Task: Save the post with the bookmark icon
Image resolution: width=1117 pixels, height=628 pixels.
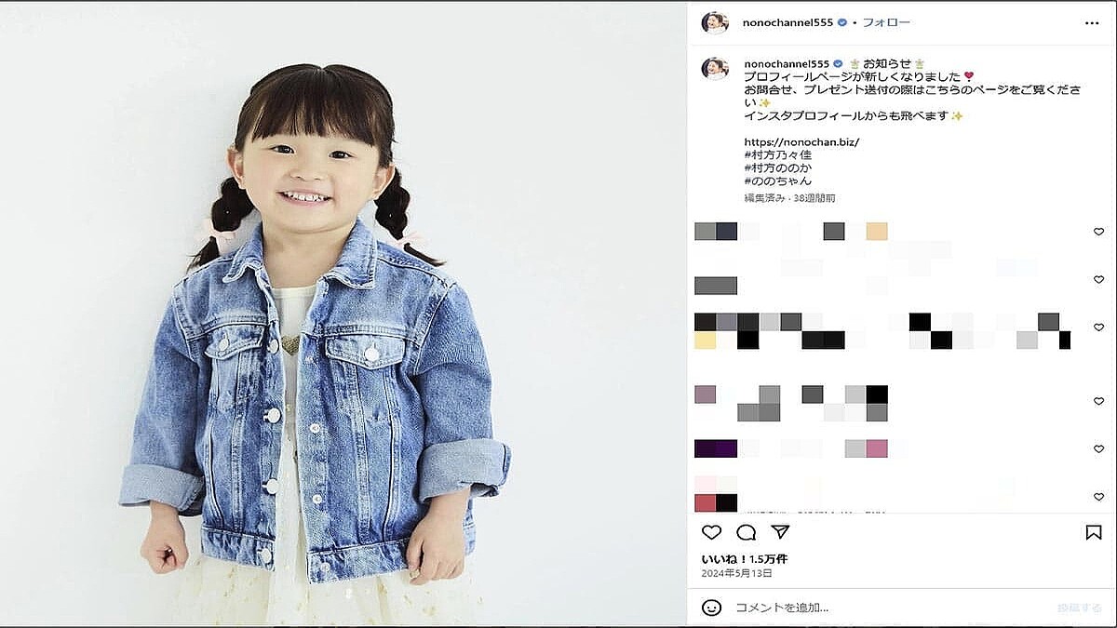Action: 1094,532
